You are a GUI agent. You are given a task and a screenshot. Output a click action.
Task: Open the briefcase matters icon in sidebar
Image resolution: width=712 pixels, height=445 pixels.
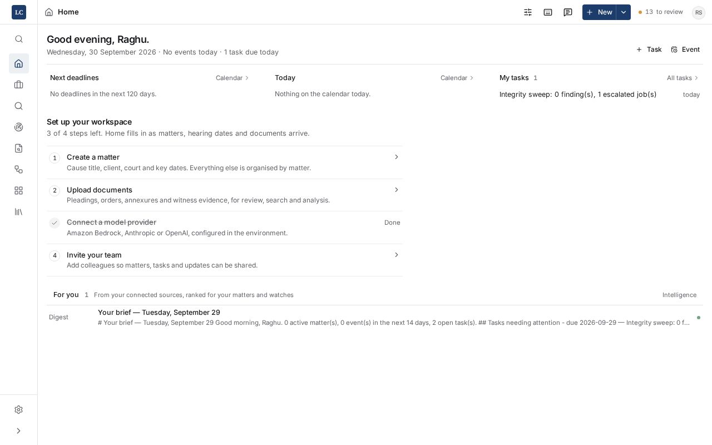pos(19,85)
